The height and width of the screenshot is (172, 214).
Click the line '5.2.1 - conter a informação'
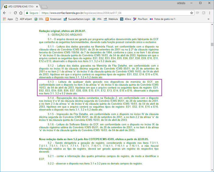(99, 158)
